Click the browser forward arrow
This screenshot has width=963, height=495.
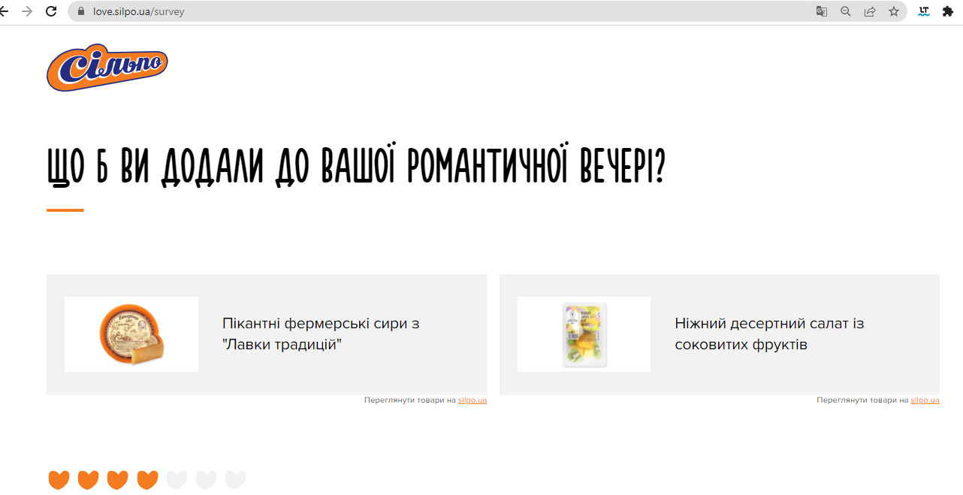(27, 11)
